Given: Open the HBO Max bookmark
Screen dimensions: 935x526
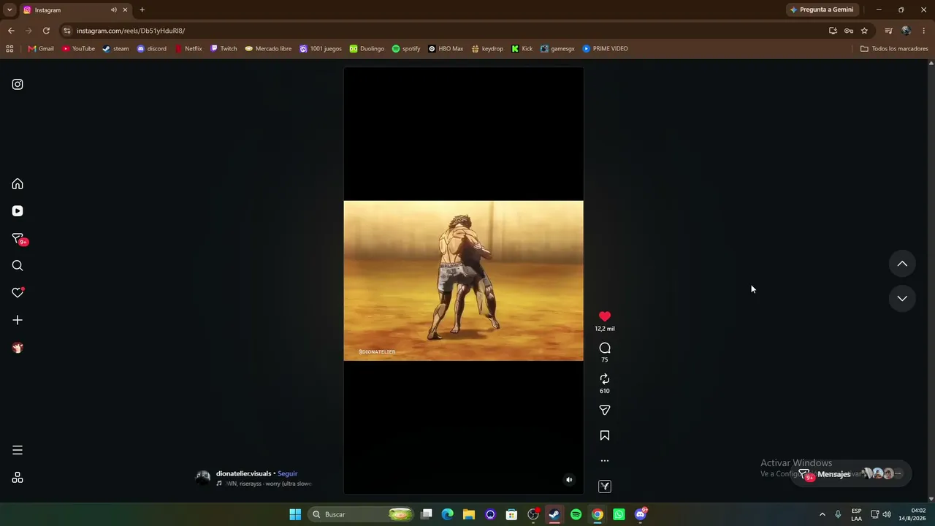Looking at the screenshot, I should click(446, 49).
